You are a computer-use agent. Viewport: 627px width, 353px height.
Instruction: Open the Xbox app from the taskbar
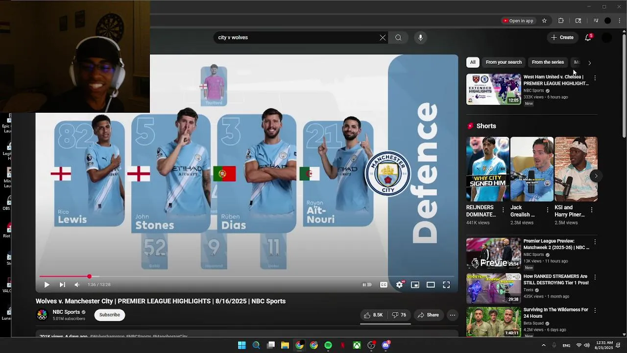pos(357,345)
